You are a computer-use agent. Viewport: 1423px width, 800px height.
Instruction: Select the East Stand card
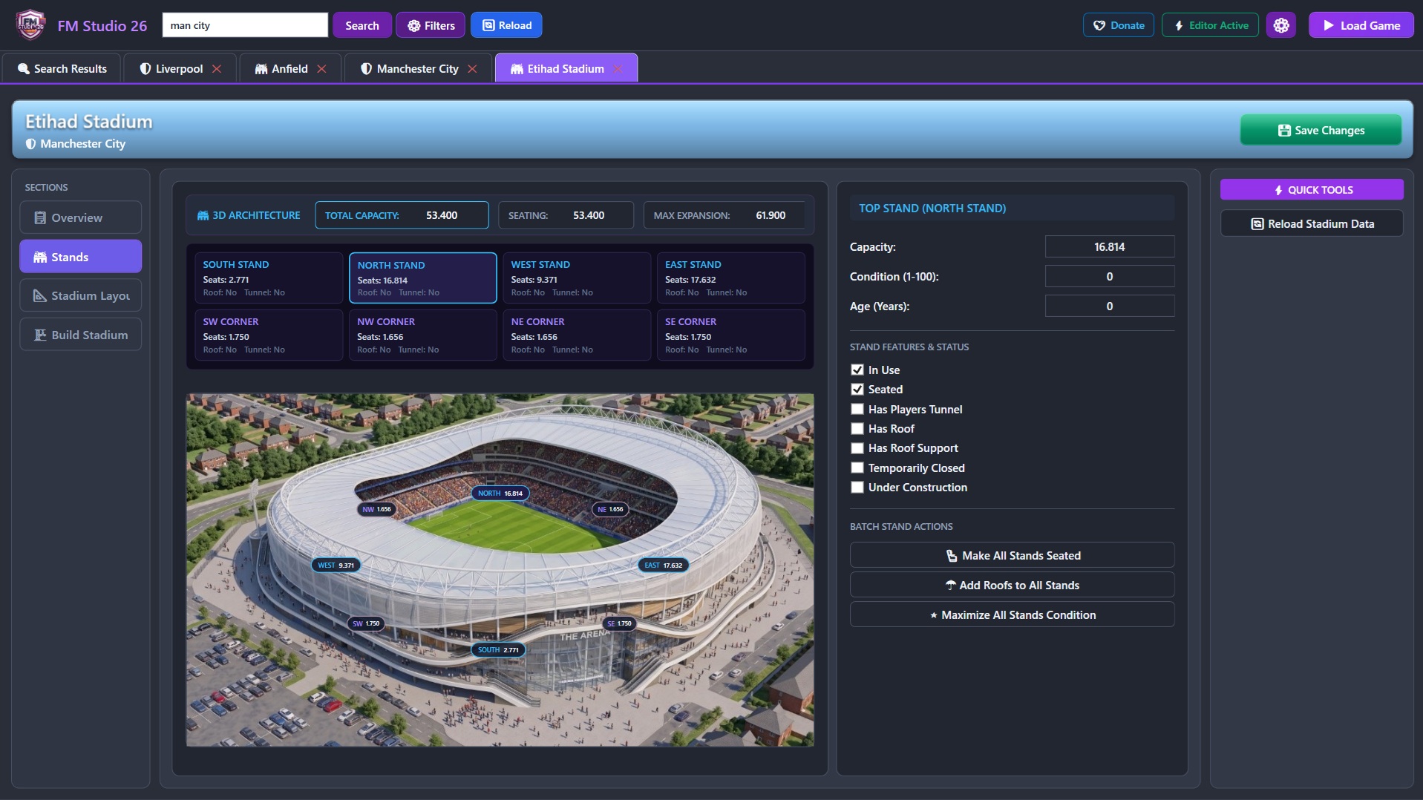coord(730,278)
